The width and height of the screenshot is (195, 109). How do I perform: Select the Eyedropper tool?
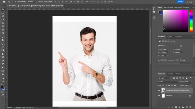[3, 30]
